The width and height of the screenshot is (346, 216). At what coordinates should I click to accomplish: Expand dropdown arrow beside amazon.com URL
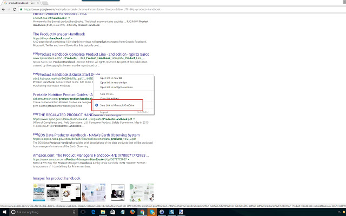[129, 159]
